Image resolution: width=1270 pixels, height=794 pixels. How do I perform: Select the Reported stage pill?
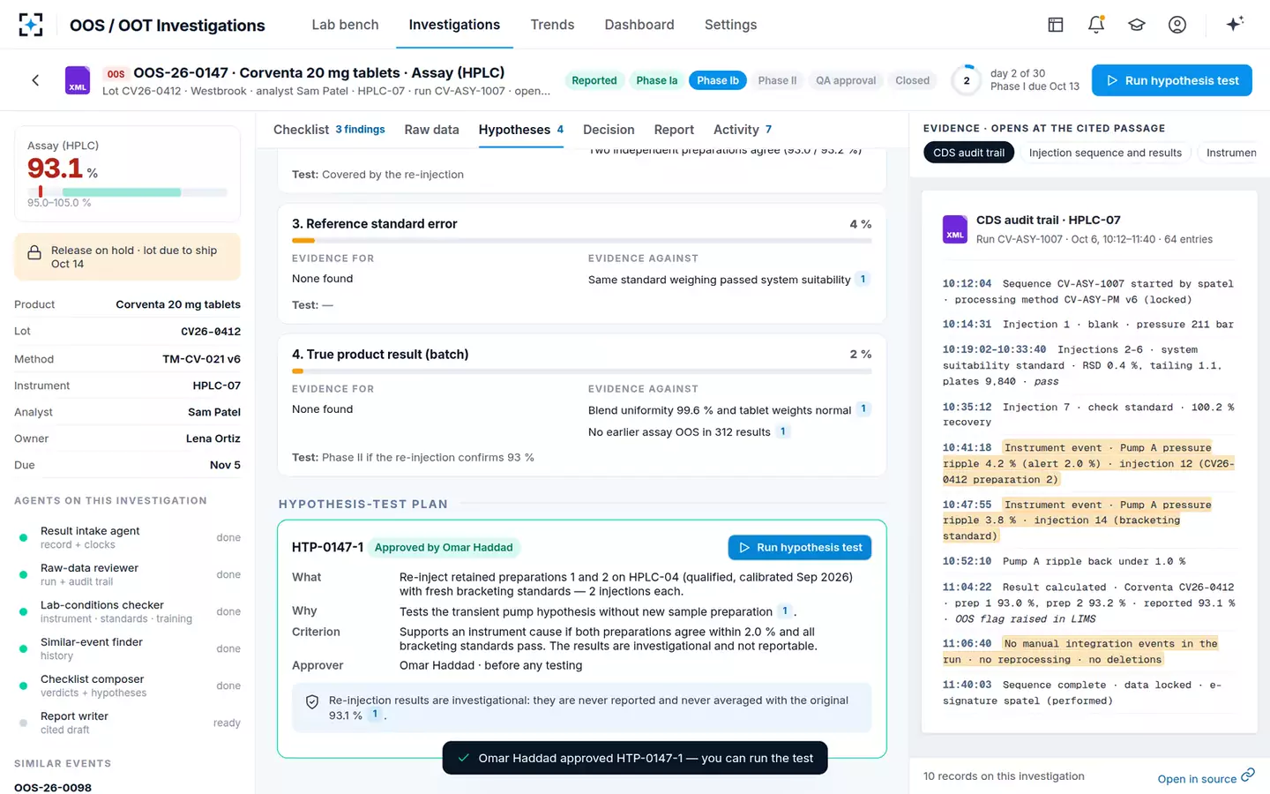(x=594, y=80)
